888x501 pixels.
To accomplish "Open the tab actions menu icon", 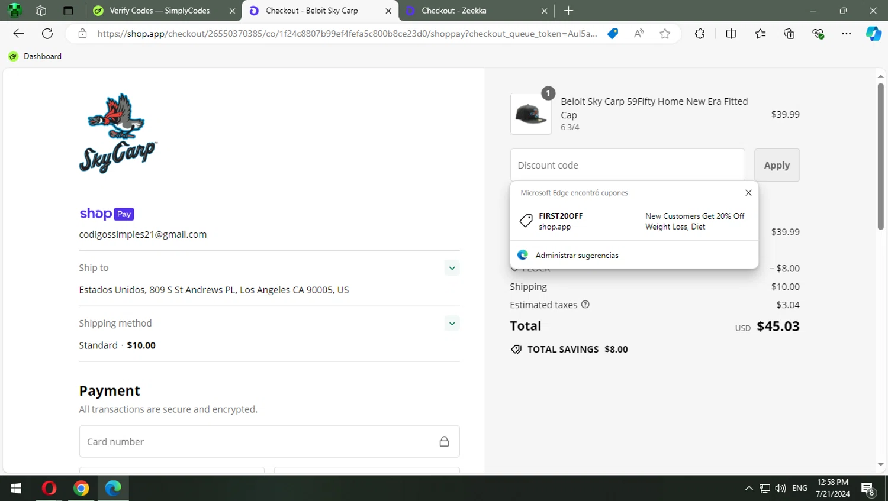I will coord(68,11).
